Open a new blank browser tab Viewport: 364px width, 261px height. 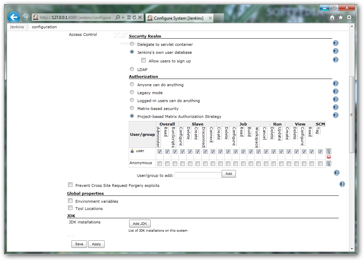click(x=219, y=18)
